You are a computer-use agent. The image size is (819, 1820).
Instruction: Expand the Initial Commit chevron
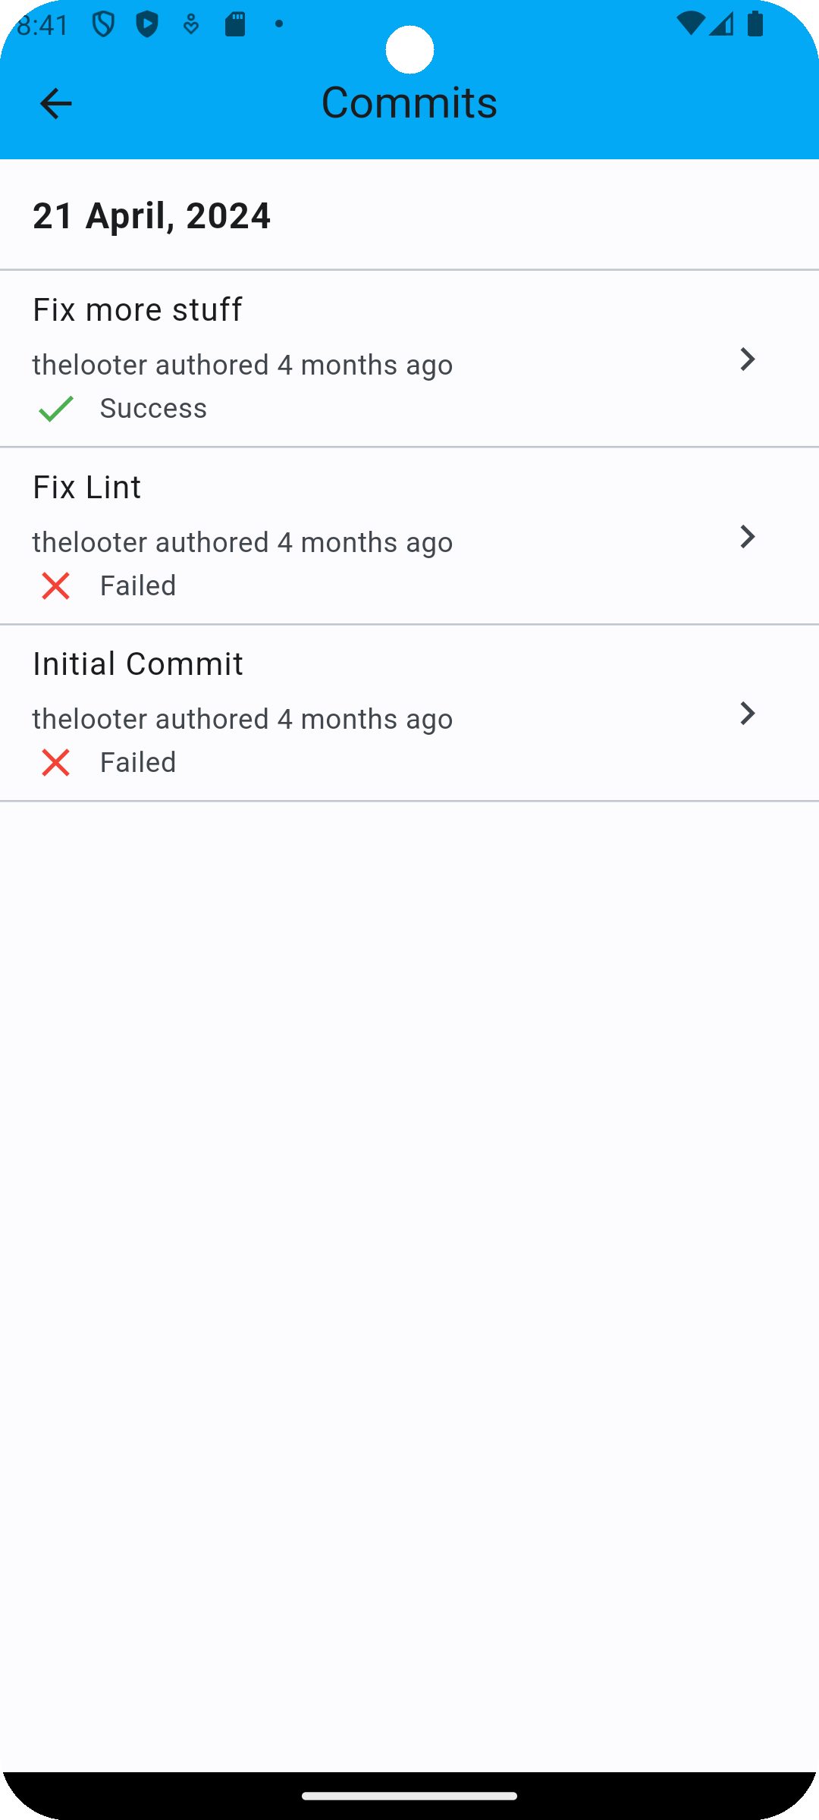(747, 714)
